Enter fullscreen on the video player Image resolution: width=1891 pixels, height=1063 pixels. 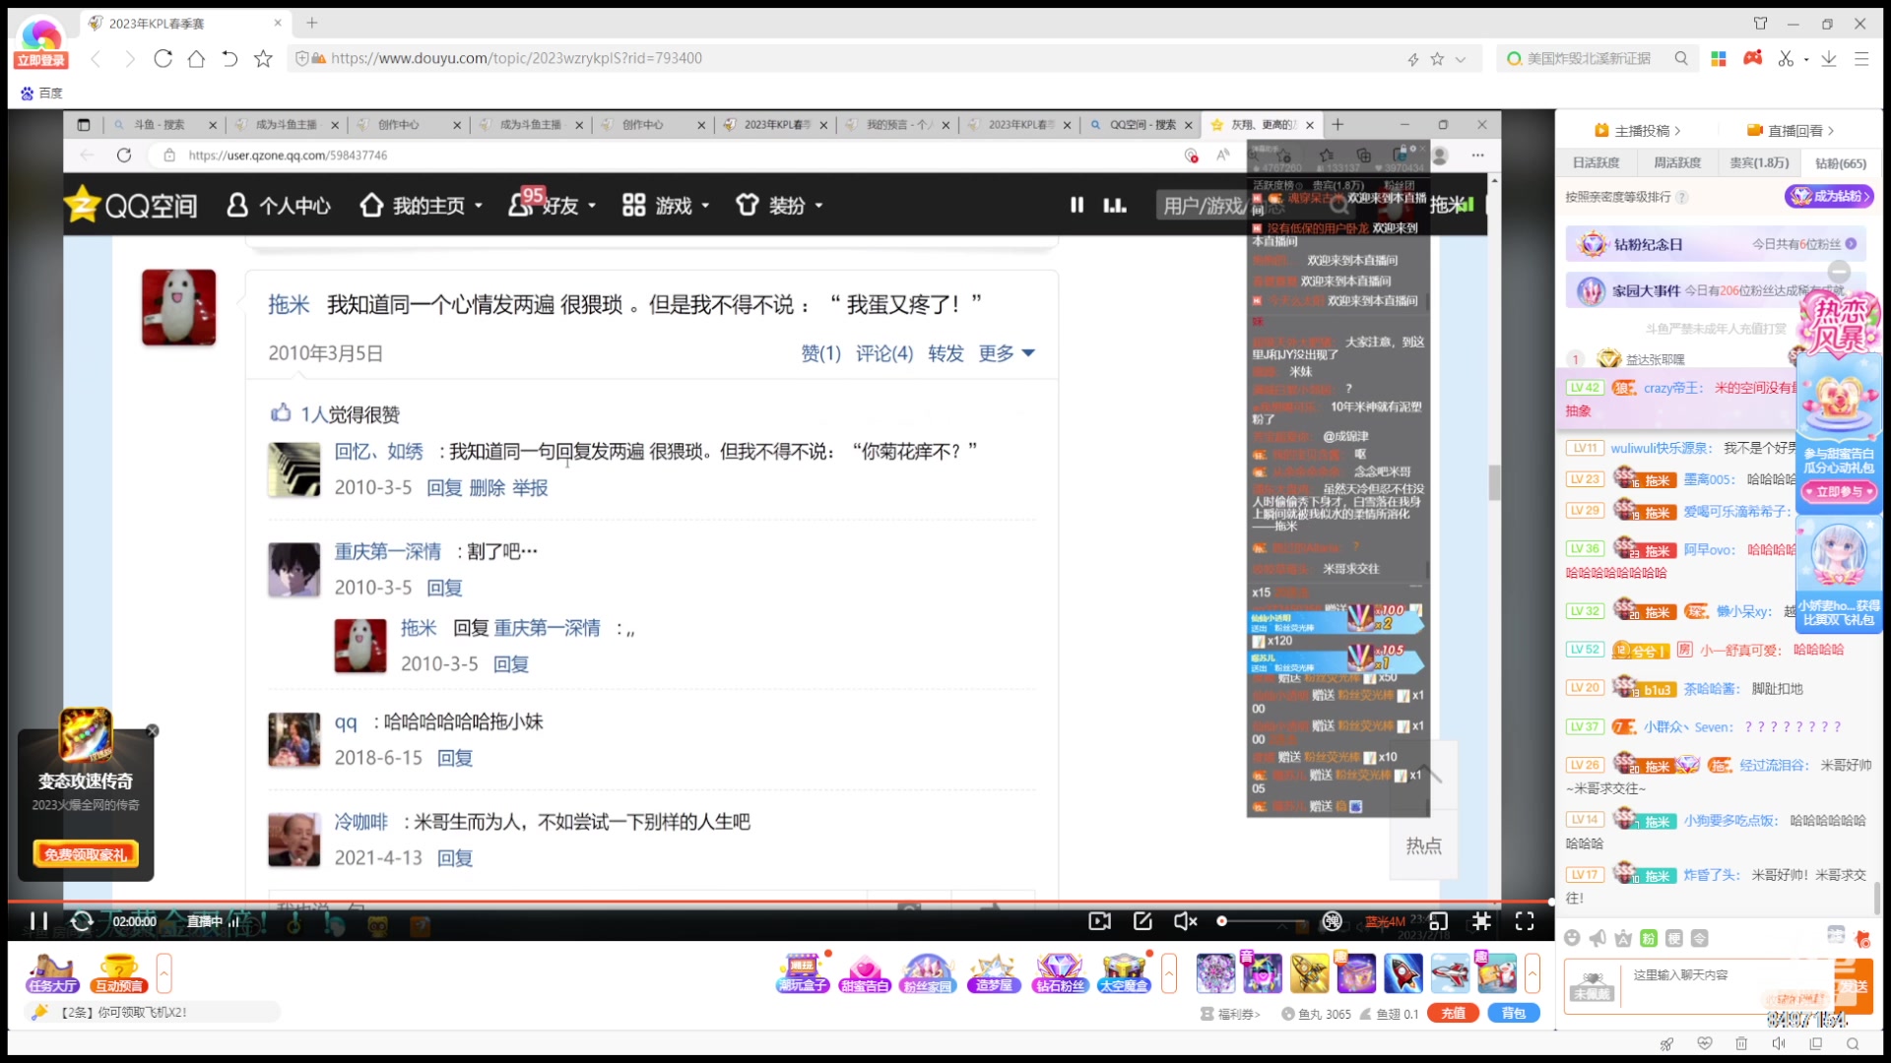(1525, 921)
